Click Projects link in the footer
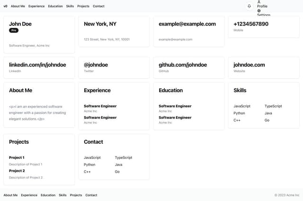303x201 pixels. 76,195
